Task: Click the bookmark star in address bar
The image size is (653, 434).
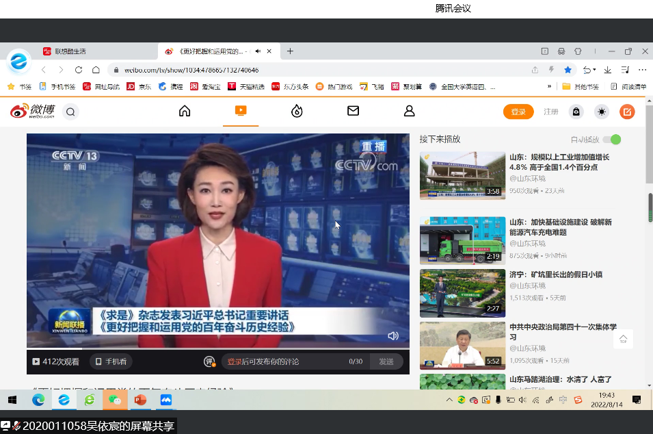Action: [x=568, y=70]
